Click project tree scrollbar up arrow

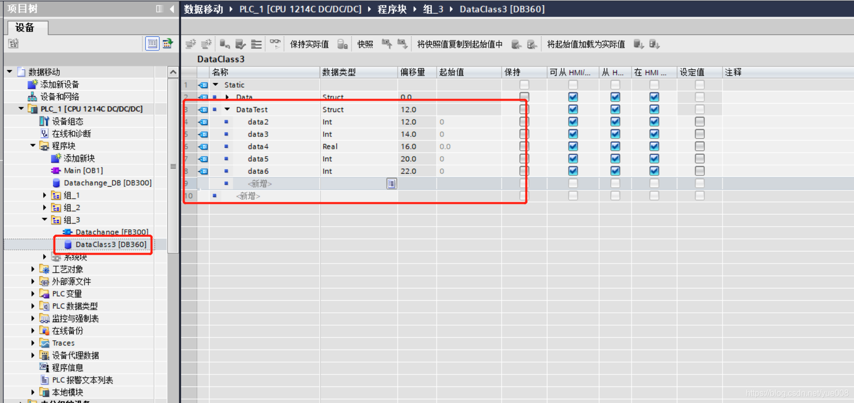173,72
